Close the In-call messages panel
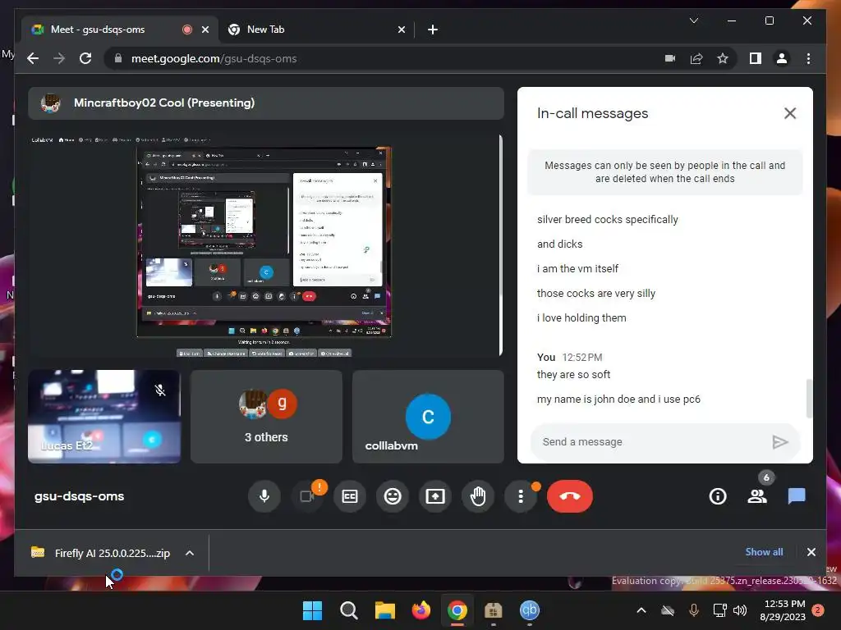This screenshot has height=630, width=841. pyautogui.click(x=789, y=113)
